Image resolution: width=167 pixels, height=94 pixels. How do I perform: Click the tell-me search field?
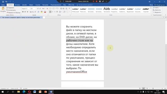pyautogui.click(x=85, y=5)
